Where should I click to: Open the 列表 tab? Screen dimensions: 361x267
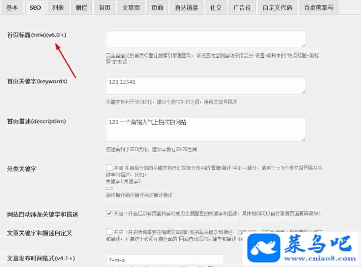58,8
